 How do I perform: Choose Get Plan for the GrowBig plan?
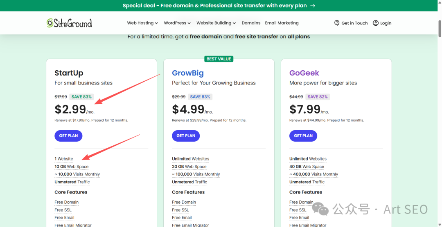coord(186,136)
